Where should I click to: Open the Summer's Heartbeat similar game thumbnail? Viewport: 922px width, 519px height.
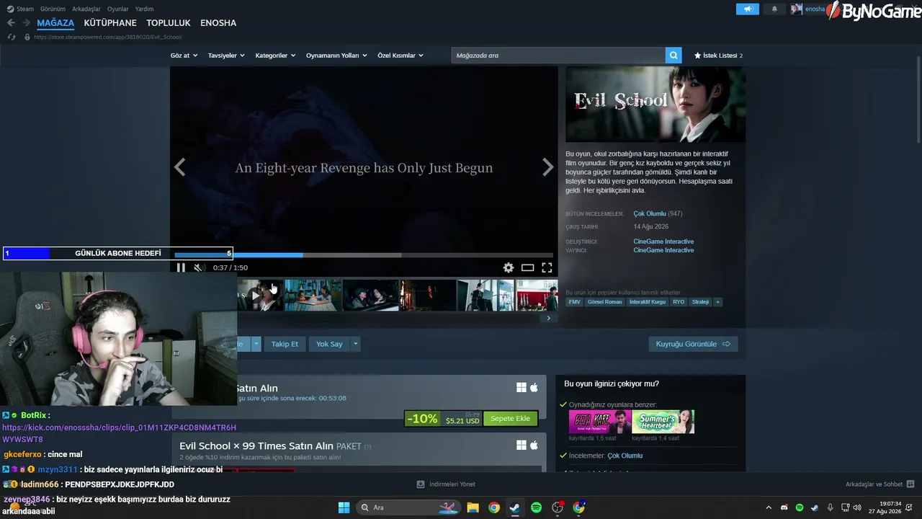pos(663,422)
